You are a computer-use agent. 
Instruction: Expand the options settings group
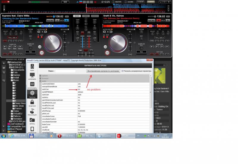click(40, 76)
